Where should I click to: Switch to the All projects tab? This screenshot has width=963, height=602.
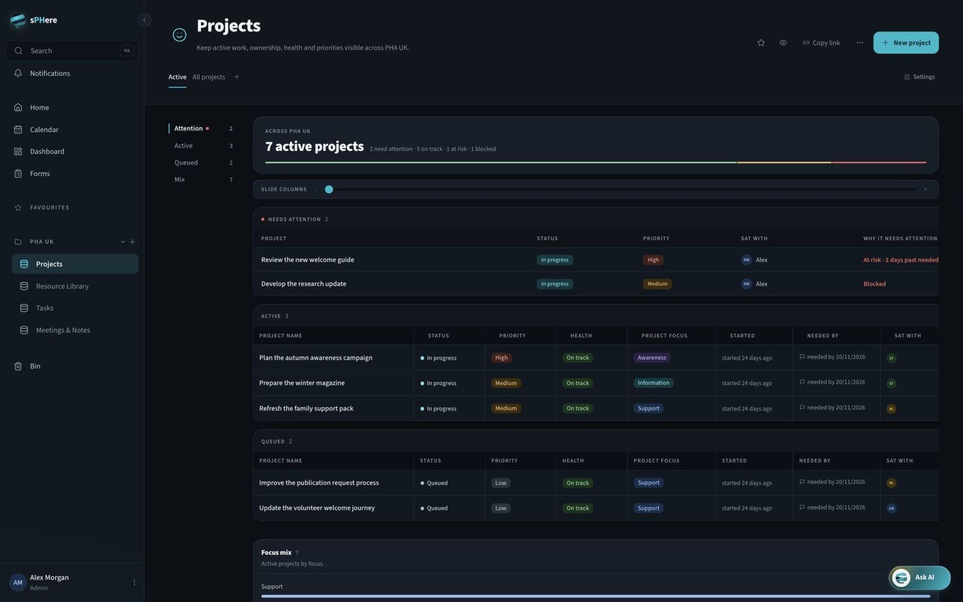point(209,77)
